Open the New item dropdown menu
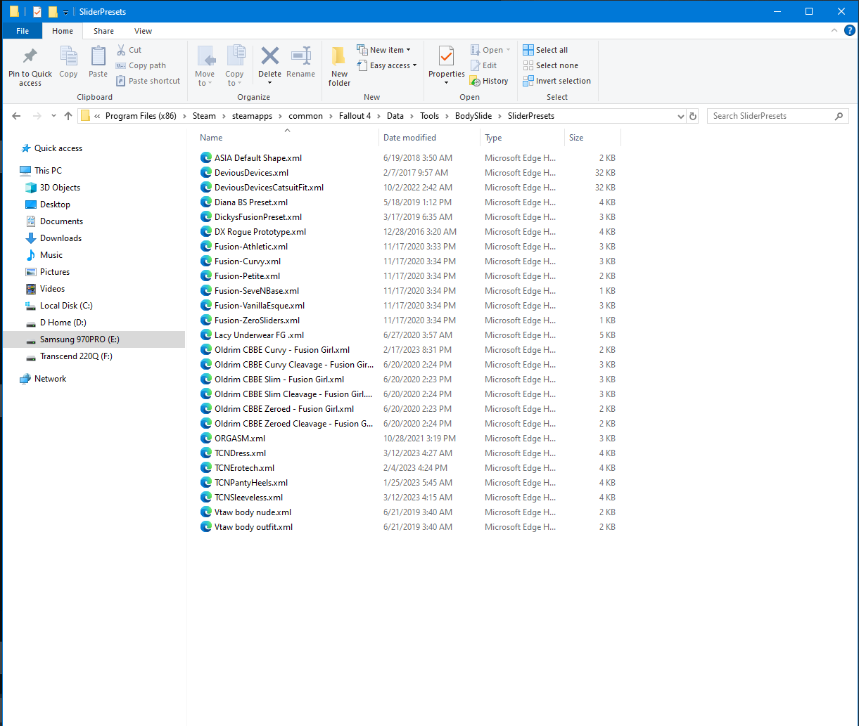Viewport: 859px width, 726px height. (384, 50)
